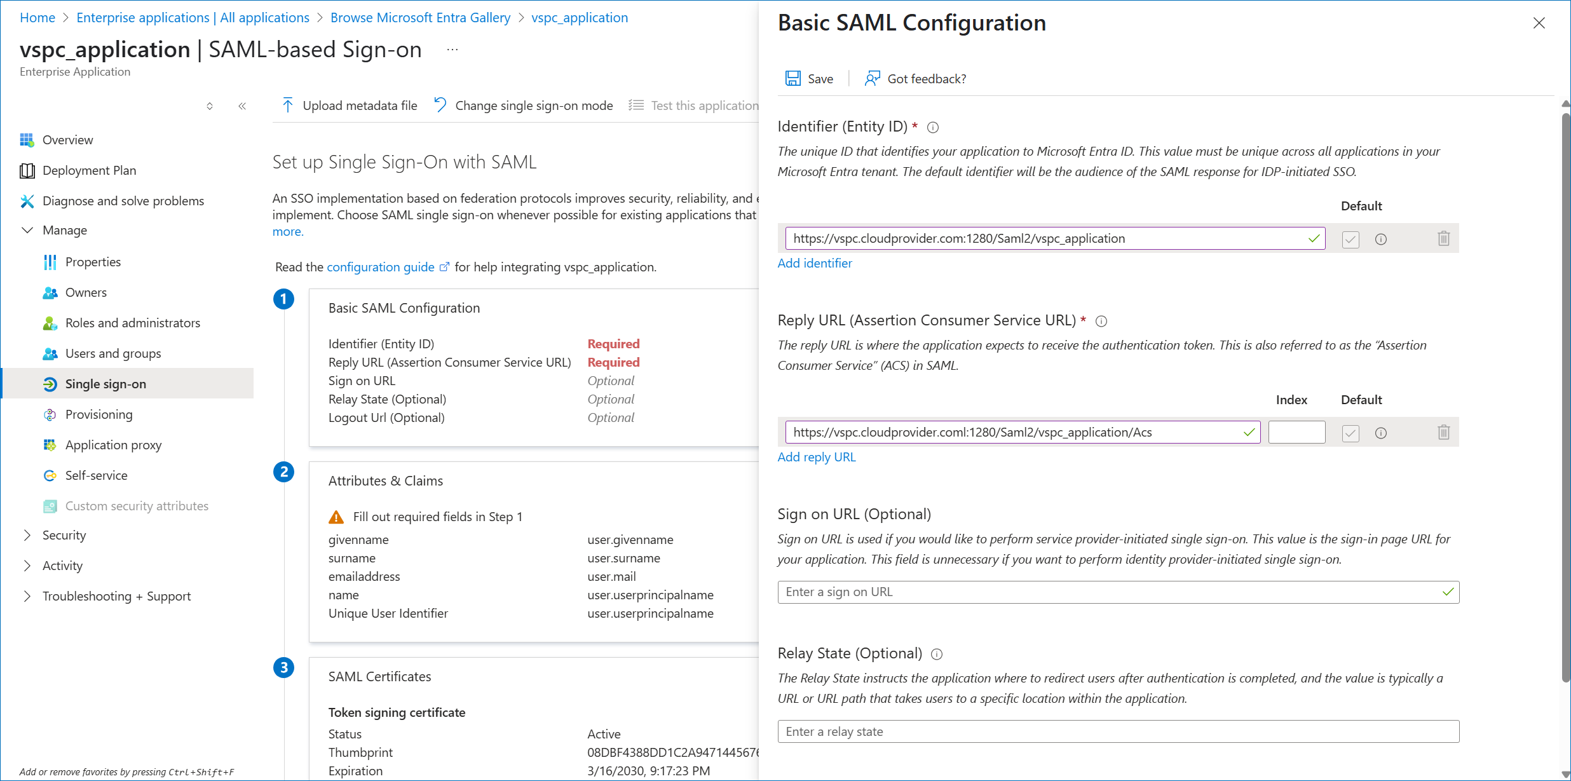
Task: Open Roles and administrators via its icon
Action: pyautogui.click(x=50, y=323)
